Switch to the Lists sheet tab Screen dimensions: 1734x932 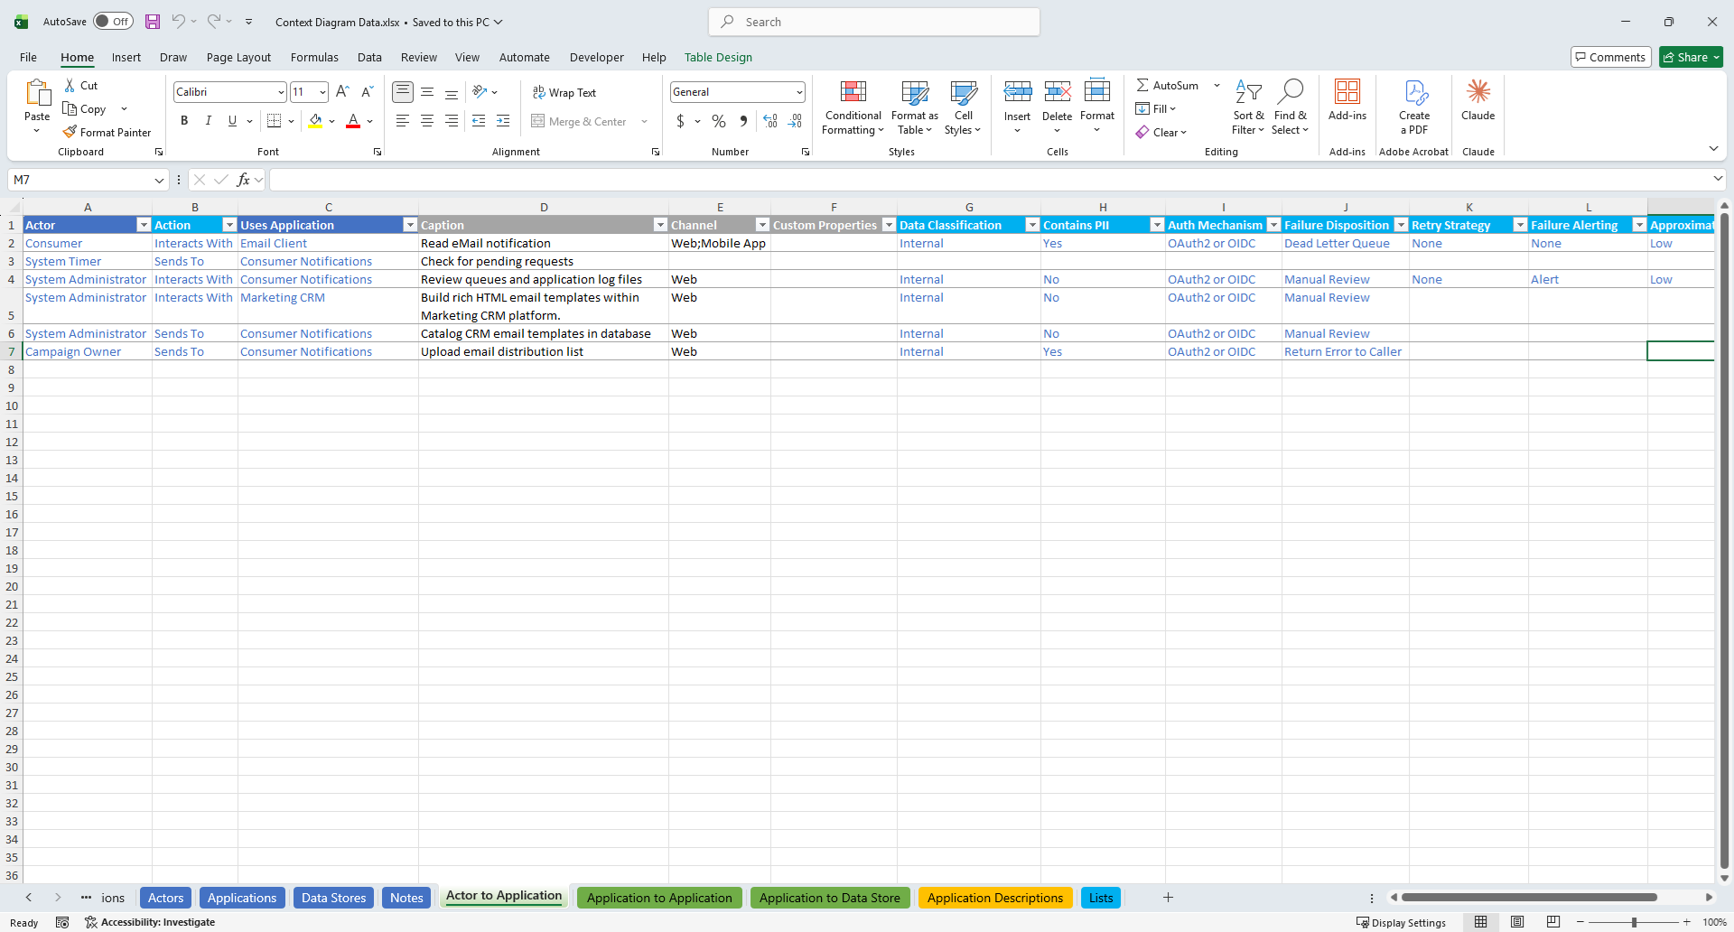1101,898
